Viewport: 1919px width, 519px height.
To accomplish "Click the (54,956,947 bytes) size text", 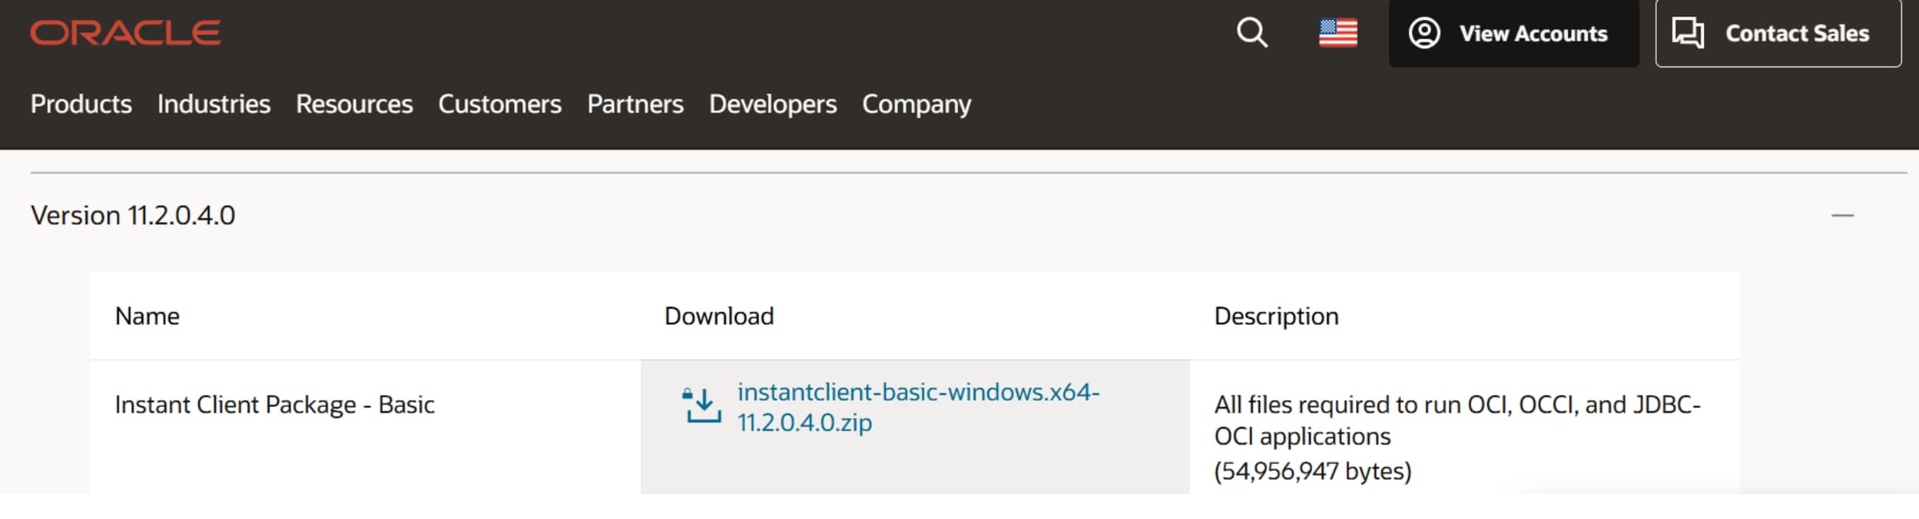I will pyautogui.click(x=1313, y=471).
